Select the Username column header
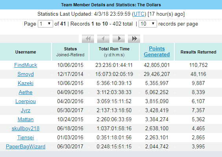Image resolution: width=222 pixels, height=157 pixels. (26, 52)
